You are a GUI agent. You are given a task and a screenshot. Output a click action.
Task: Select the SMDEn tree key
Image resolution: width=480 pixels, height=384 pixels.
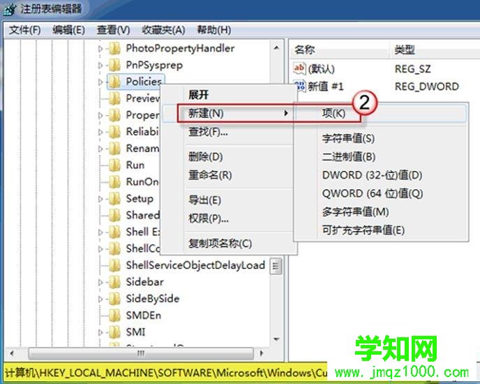(144, 315)
